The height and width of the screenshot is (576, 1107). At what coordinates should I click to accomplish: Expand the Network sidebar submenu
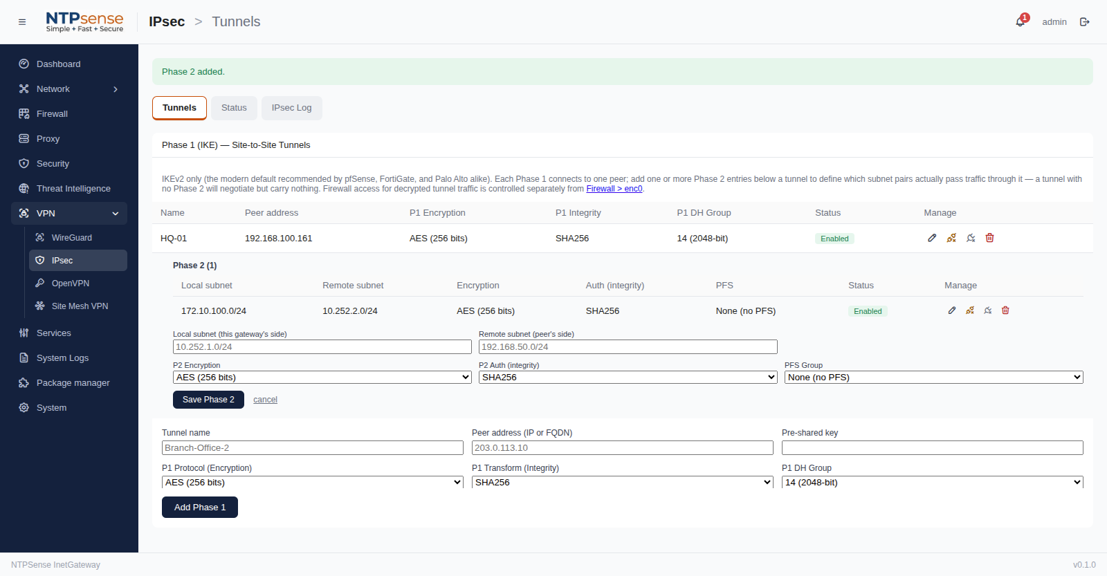[69, 89]
